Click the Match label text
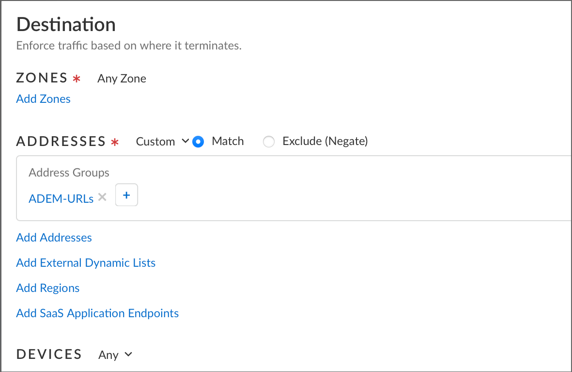This screenshot has width=572, height=372. coord(228,141)
